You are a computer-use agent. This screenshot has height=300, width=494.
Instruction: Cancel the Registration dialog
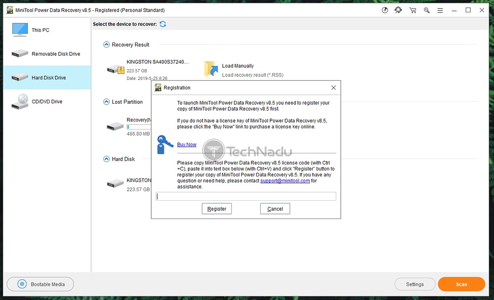[x=275, y=209]
